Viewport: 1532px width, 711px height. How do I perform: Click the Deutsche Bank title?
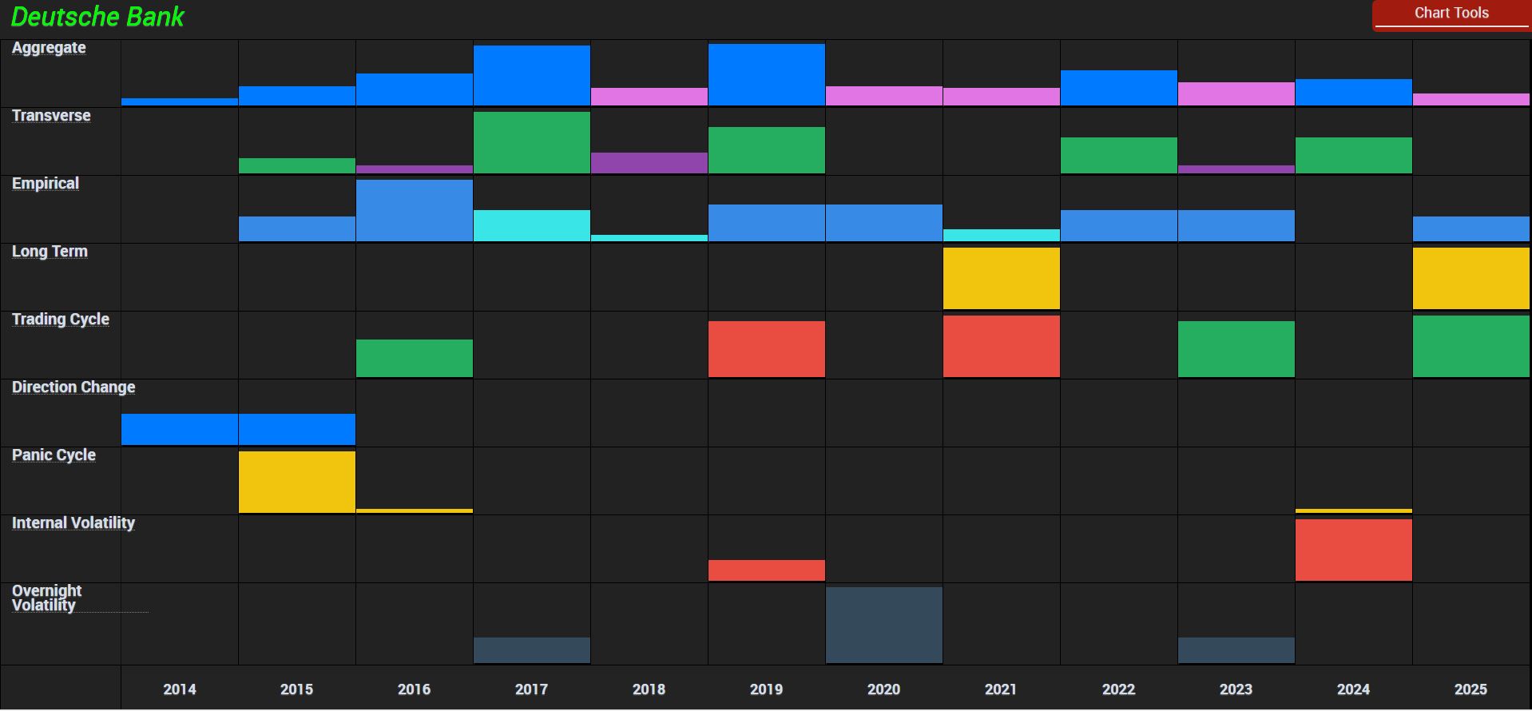pyautogui.click(x=97, y=17)
